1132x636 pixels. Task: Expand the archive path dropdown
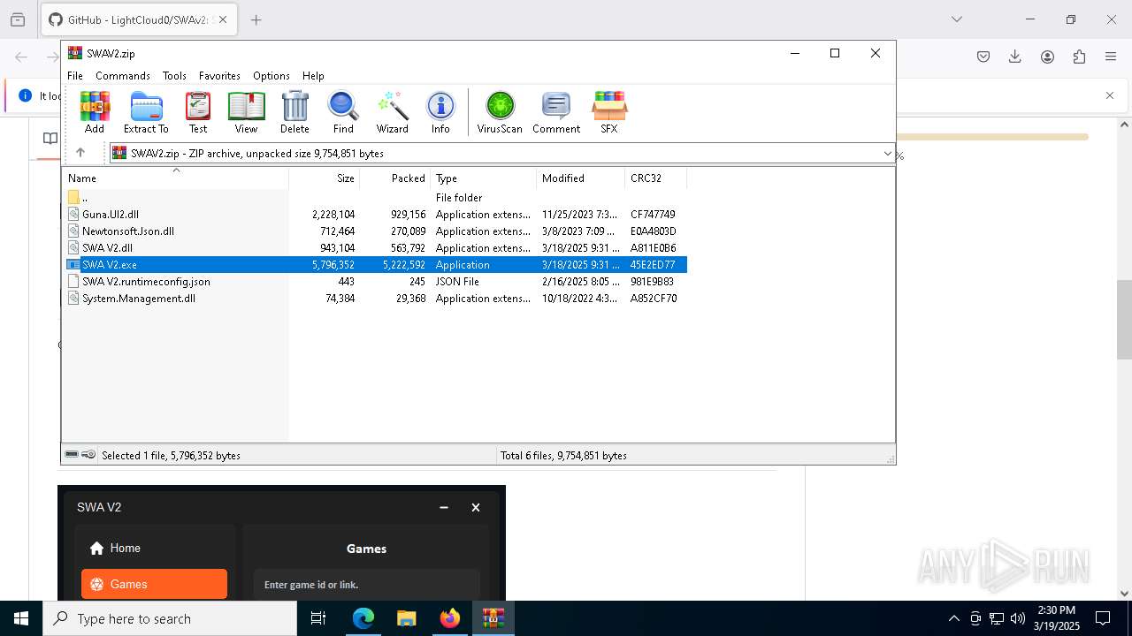pos(887,154)
